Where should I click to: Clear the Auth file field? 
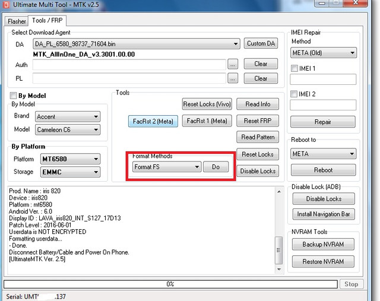[x=261, y=64]
